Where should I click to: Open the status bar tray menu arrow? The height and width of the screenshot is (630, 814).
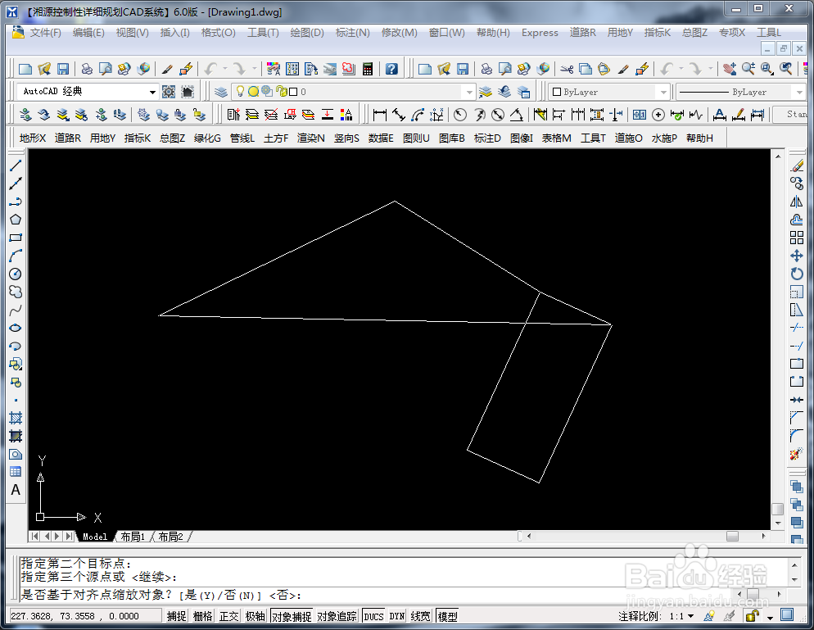(x=771, y=617)
